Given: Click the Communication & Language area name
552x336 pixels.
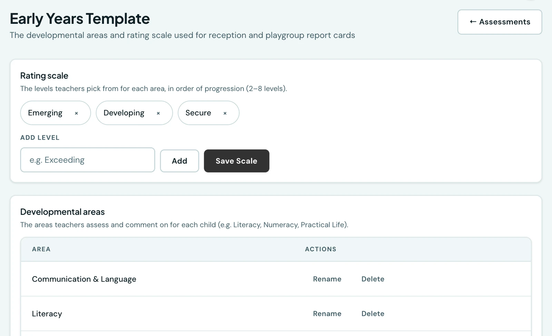Looking at the screenshot, I should tap(84, 279).
